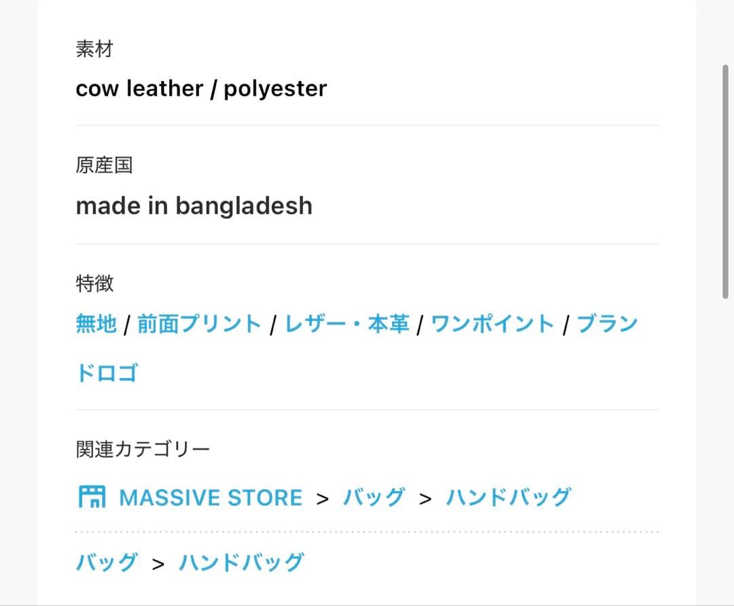Go to the MASSIVE STORE link
Screen dimensions: 734x606
[x=210, y=498]
